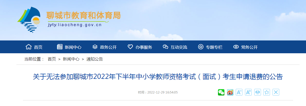
Task: Click the chat bubbles icon beside 互动交流
Action: 165,47
